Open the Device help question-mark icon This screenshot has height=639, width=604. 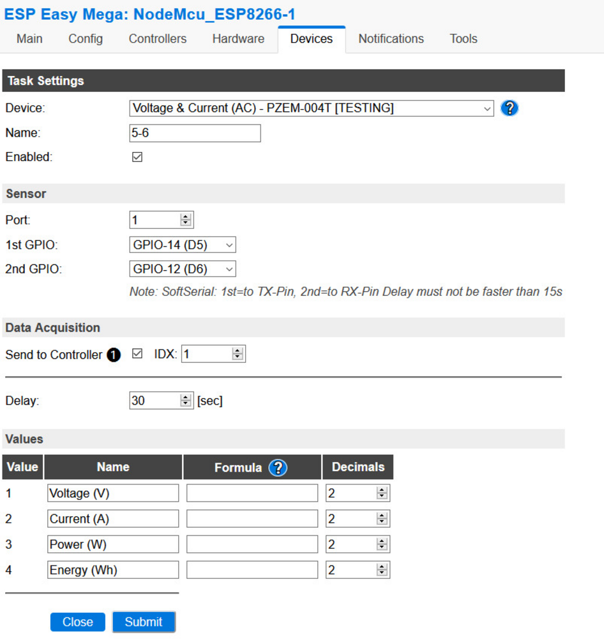[509, 108]
